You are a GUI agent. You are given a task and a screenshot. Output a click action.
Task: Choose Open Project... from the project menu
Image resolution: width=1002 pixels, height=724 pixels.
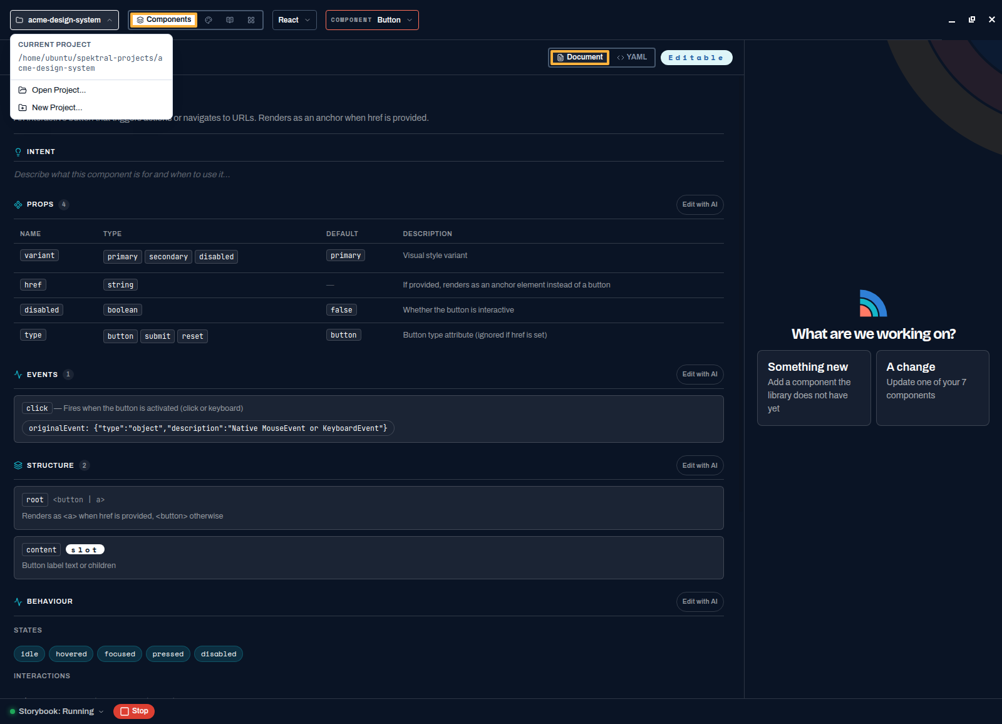point(91,90)
